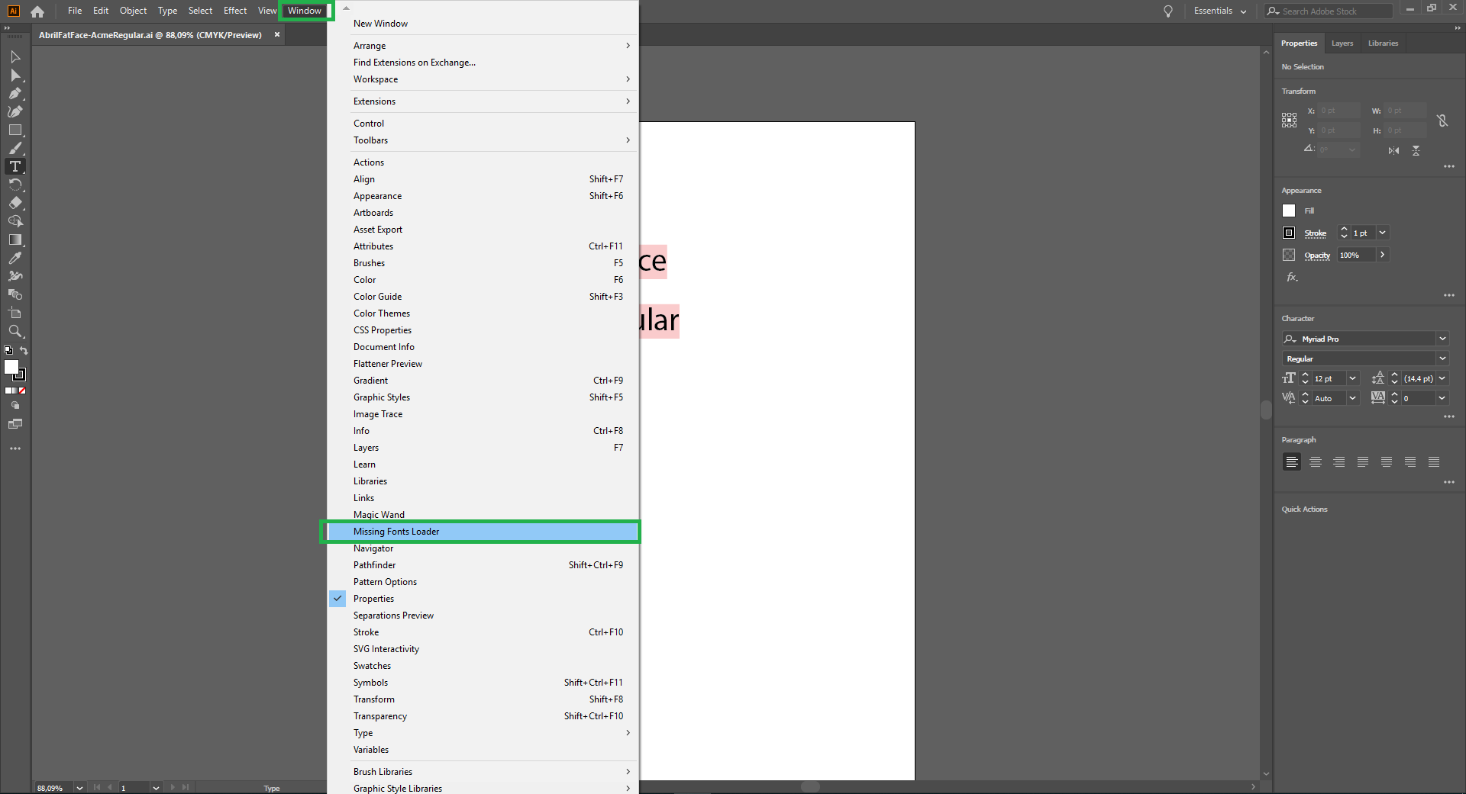The image size is (1466, 794).
Task: Open the Myriad Pro font family dropdown
Action: click(1442, 339)
